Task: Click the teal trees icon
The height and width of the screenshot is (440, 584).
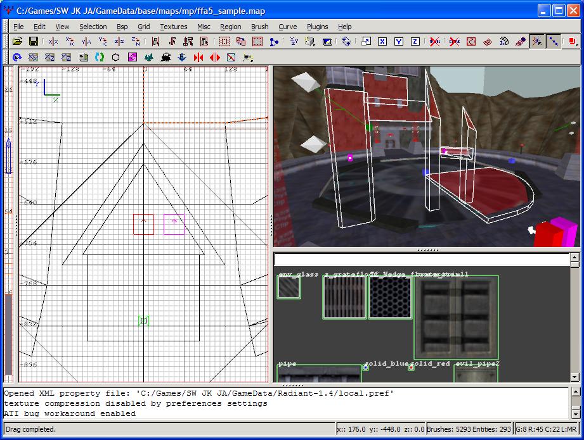Action: pyautogui.click(x=149, y=57)
